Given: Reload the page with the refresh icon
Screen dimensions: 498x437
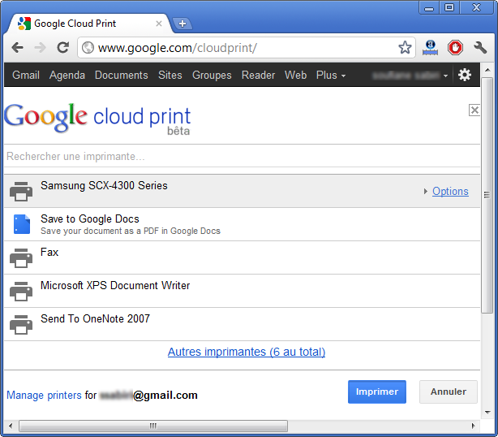Looking at the screenshot, I should click(x=63, y=48).
